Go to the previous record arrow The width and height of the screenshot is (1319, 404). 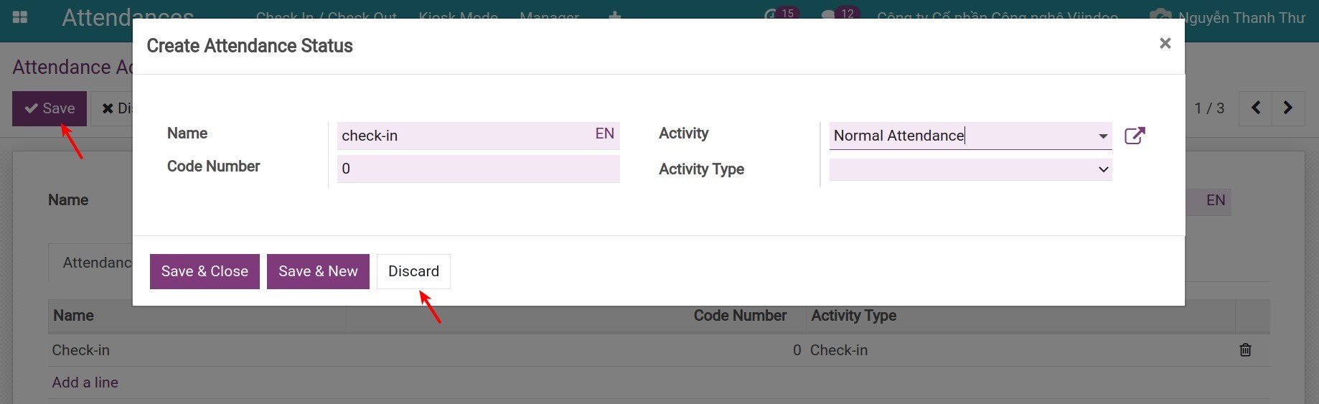point(1255,108)
